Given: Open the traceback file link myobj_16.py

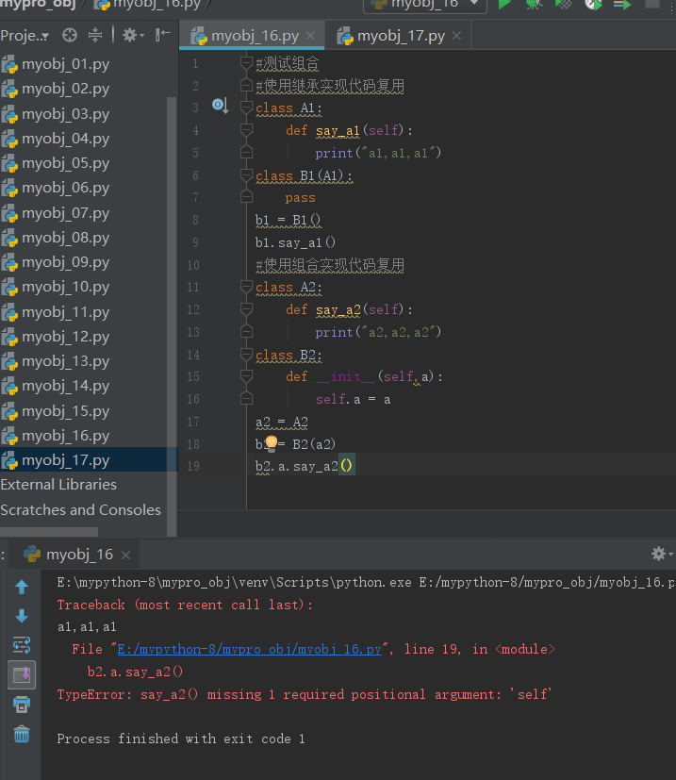Looking at the screenshot, I should [249, 649].
